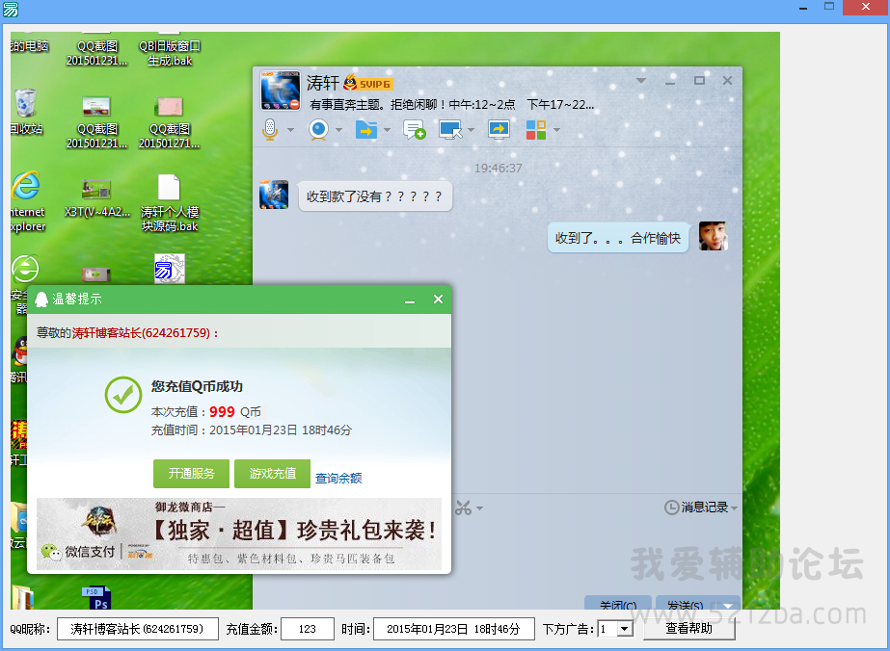Click the 涛轩个人模块源码.bak file icon
Screen dimensions: 890x651
click(169, 203)
